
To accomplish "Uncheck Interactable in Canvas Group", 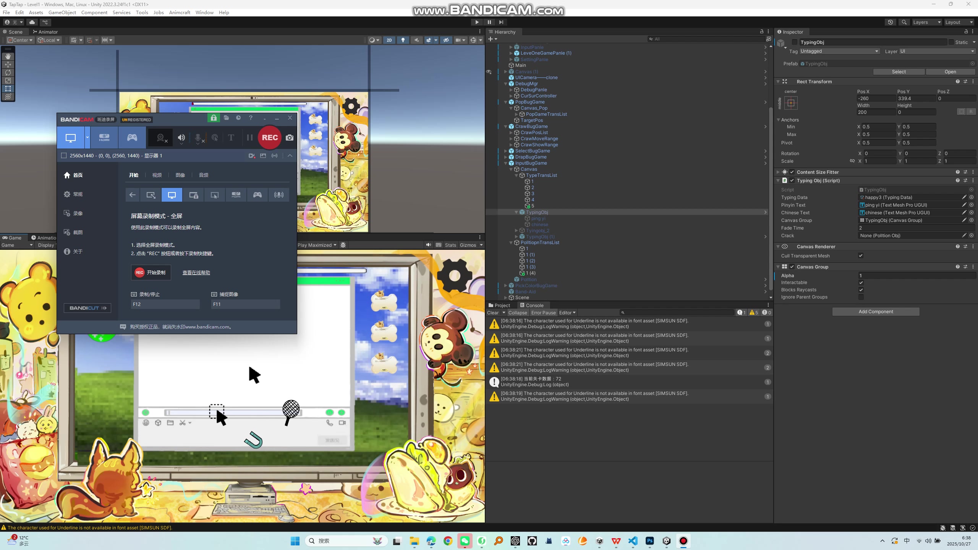I will click(x=861, y=283).
